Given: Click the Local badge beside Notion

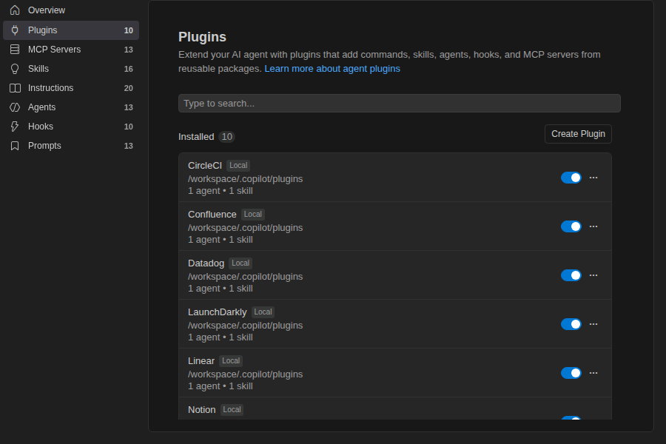Looking at the screenshot, I should pyautogui.click(x=232, y=409).
